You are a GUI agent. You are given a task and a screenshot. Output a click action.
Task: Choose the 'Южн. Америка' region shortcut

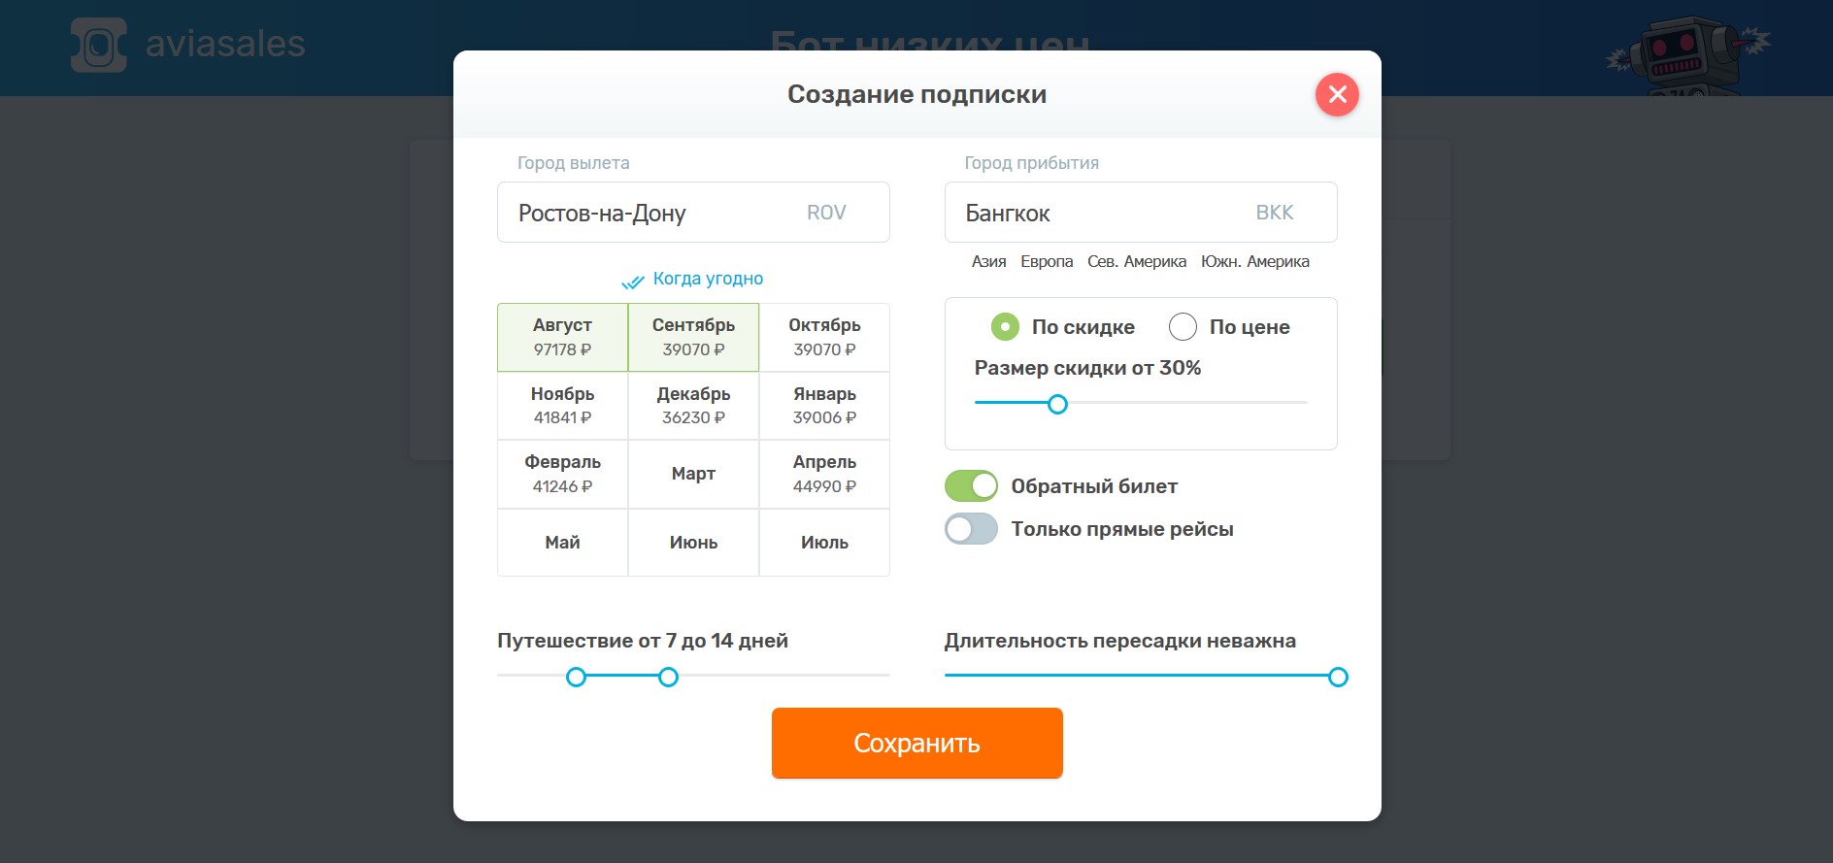point(1254,262)
